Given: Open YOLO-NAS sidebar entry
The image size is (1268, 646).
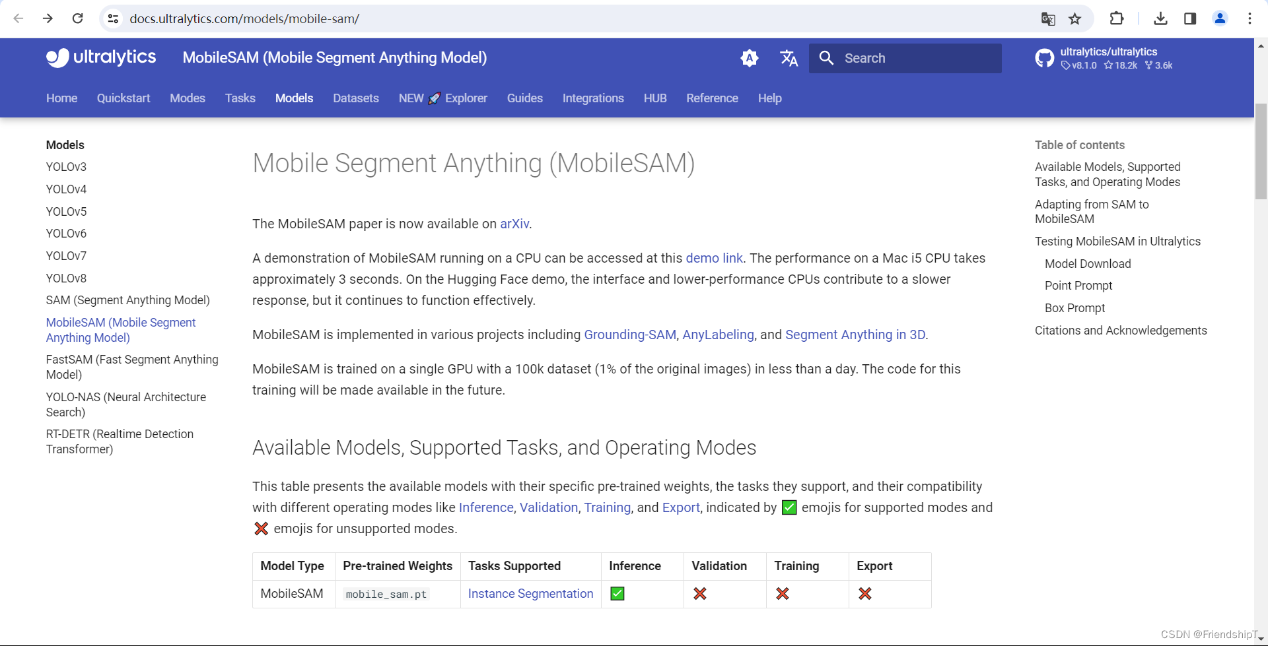Looking at the screenshot, I should coord(126,404).
